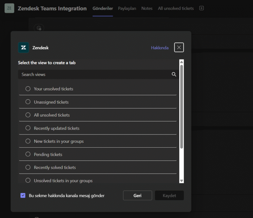Click the Zendesk logo icon in dialog

pos(24,47)
